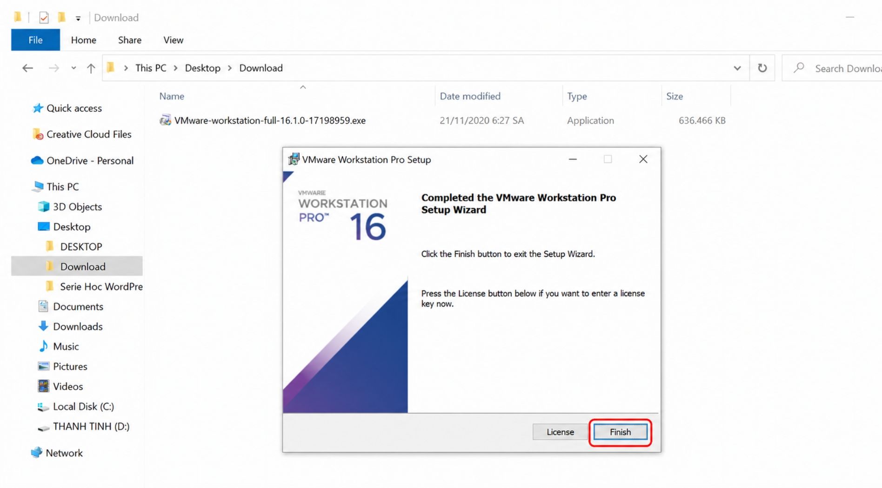This screenshot has height=488, width=882.
Task: Click Desktop in the address breadcrumb
Action: (203, 68)
